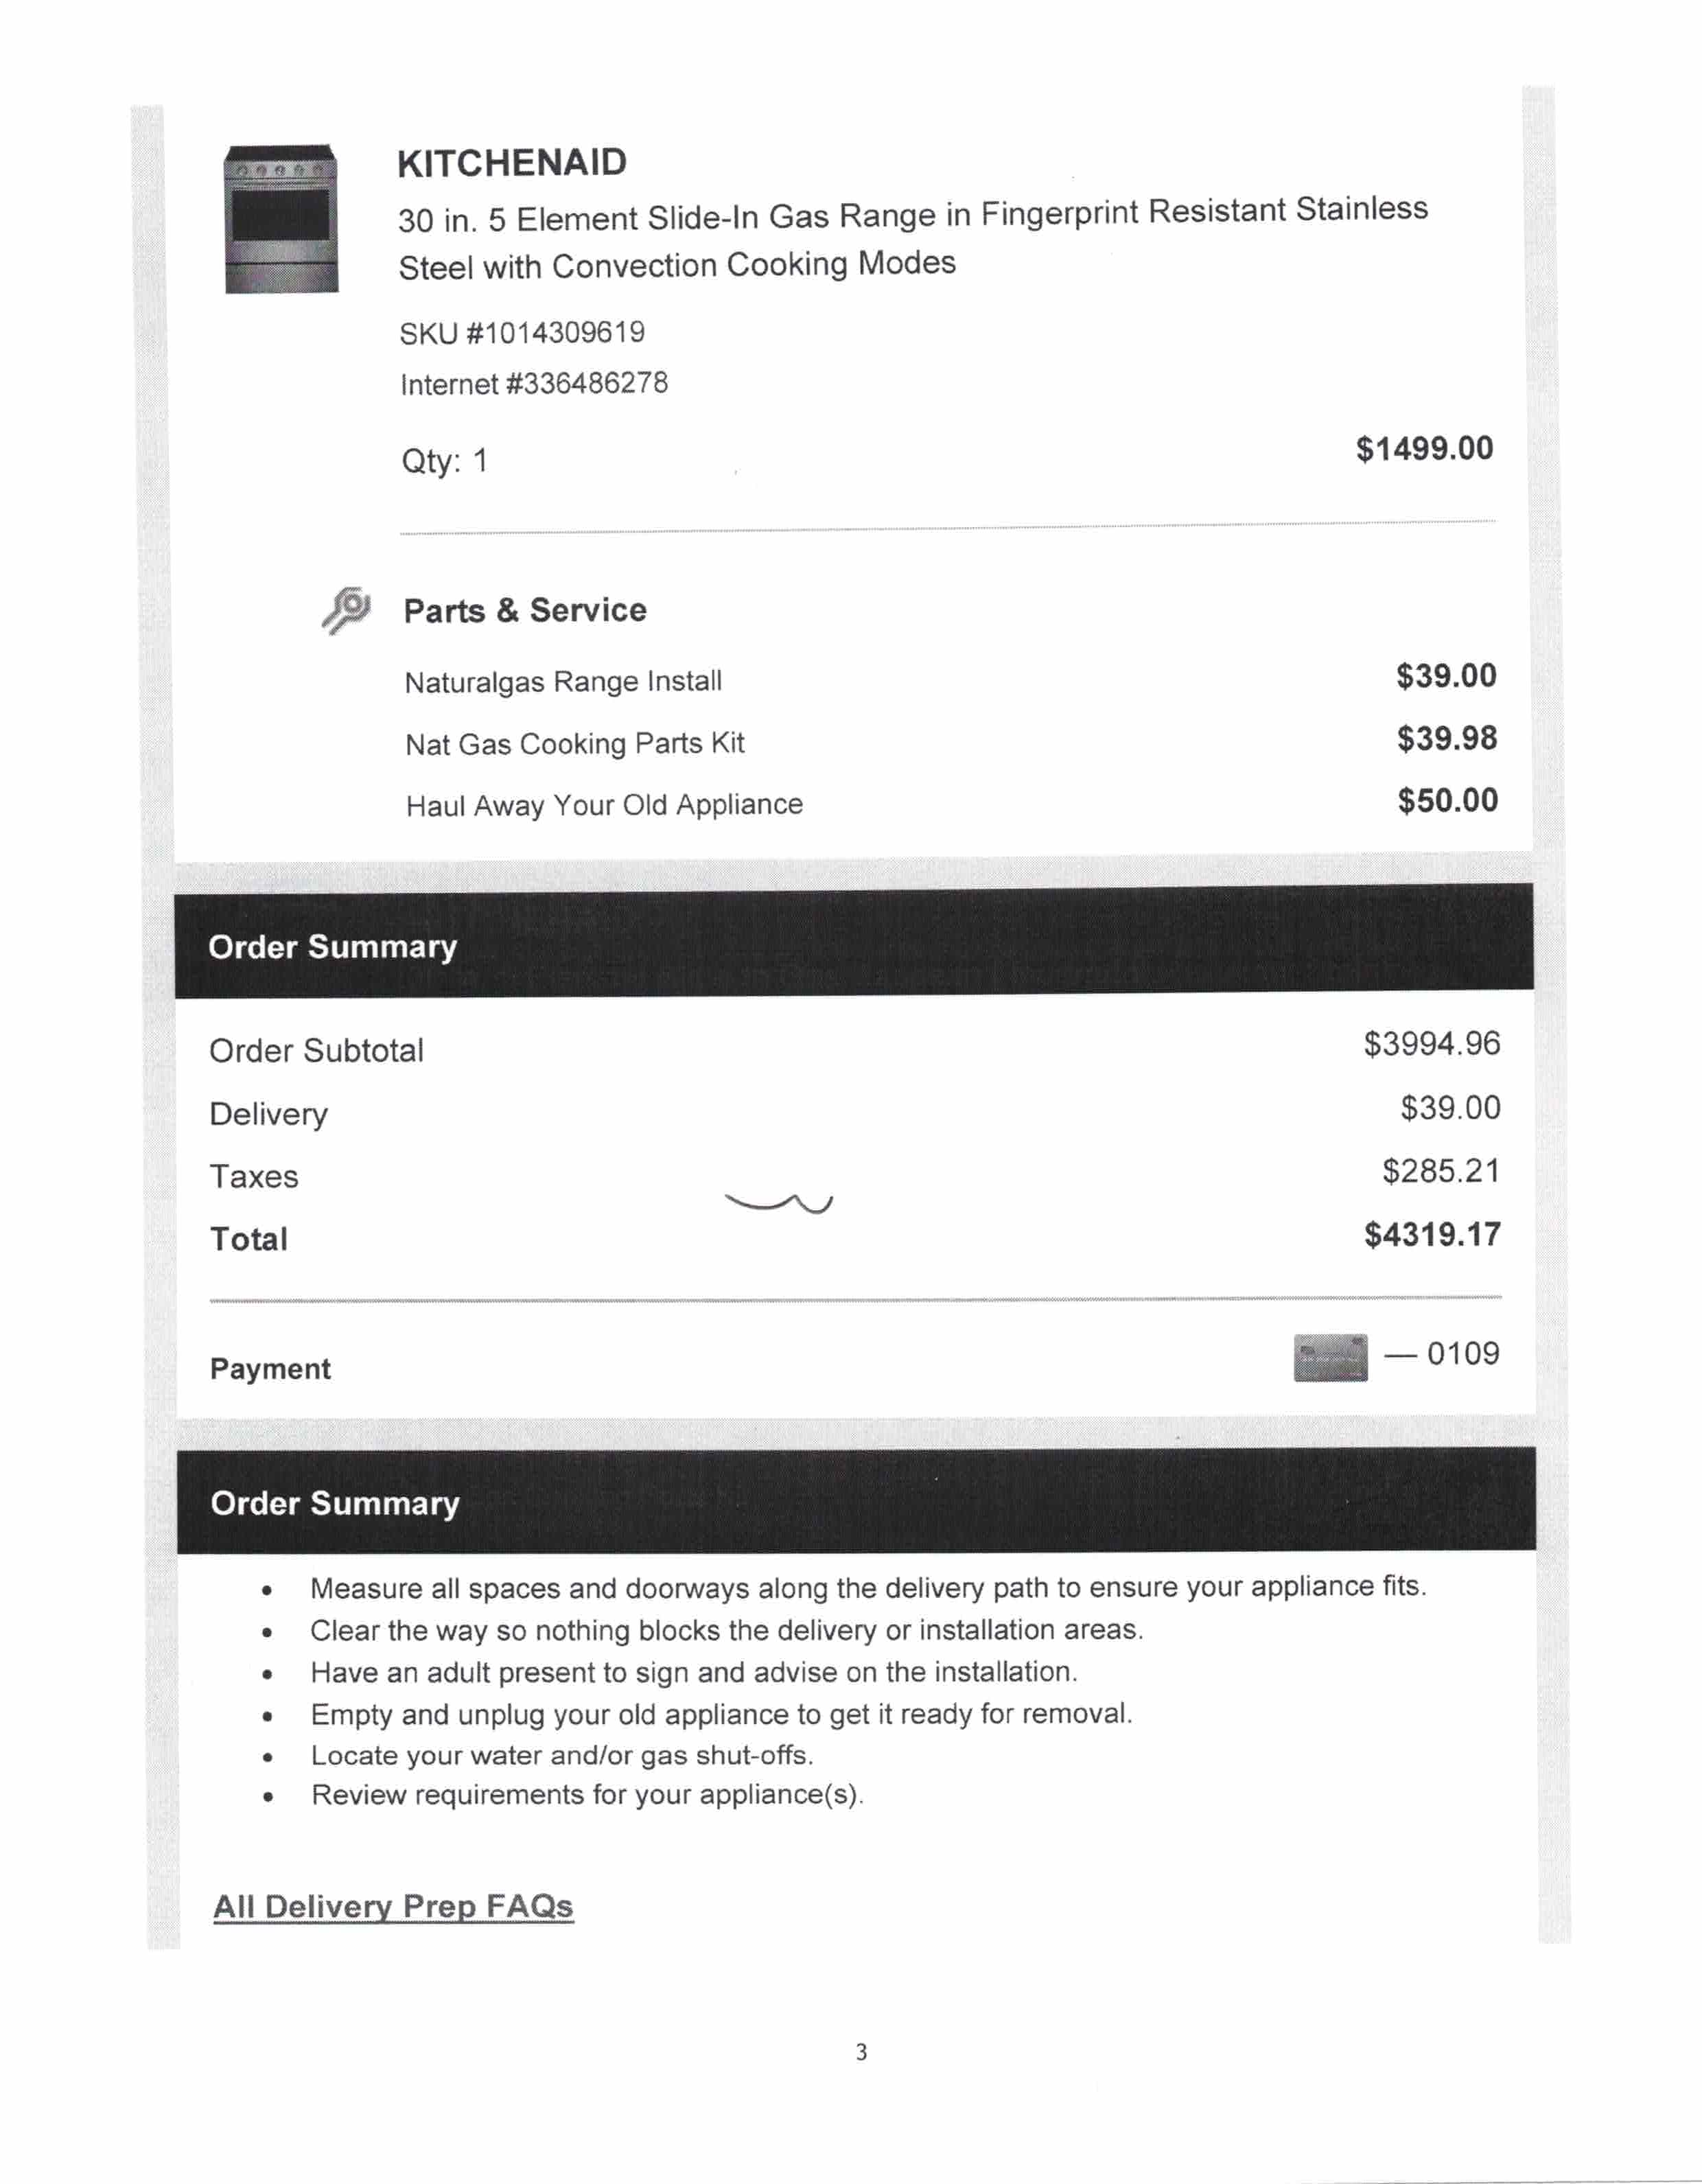1702x2184 pixels.
Task: Click the Naturalgas Range Install line item
Action: [563, 682]
